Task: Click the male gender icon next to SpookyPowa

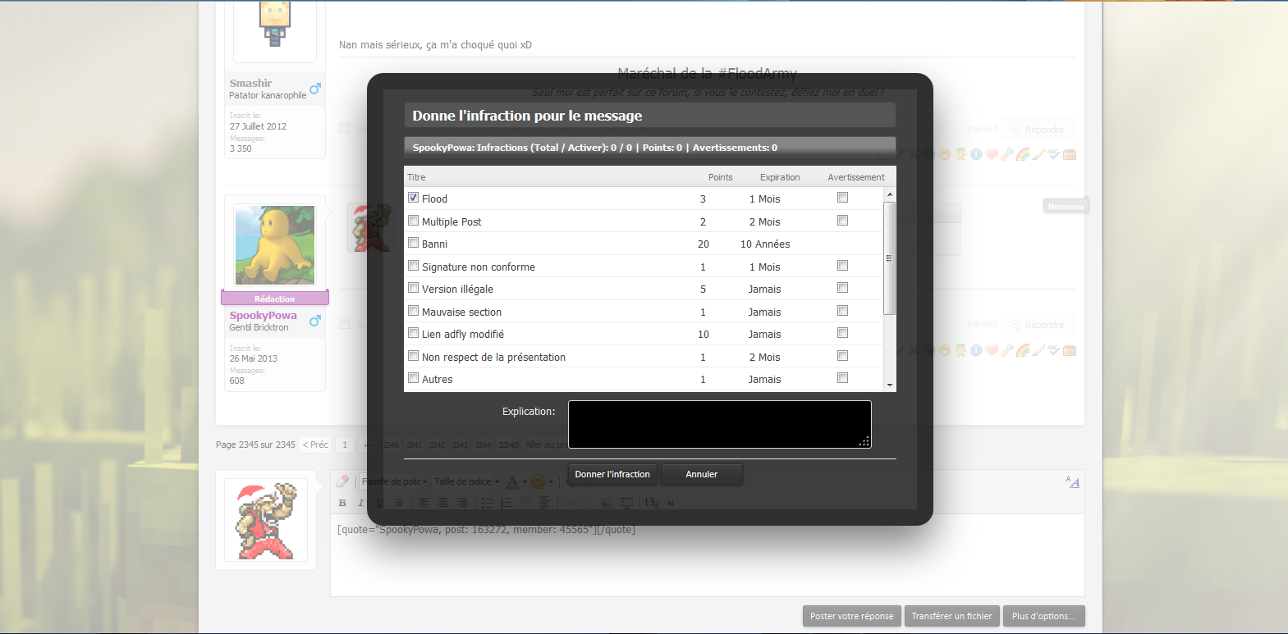Action: click(x=315, y=321)
